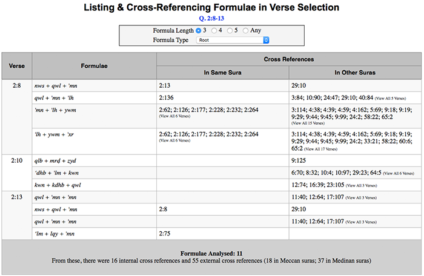Screen dimensions: 424x276
Task: Open the Q. 2:8-13 verse selection link
Action: [211, 18]
